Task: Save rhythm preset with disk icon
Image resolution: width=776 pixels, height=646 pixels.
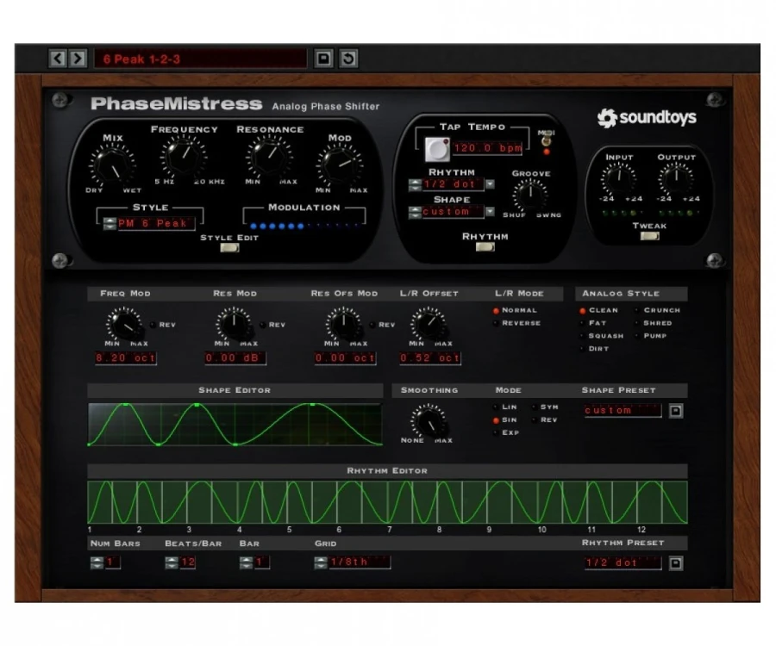Action: pyautogui.click(x=676, y=563)
